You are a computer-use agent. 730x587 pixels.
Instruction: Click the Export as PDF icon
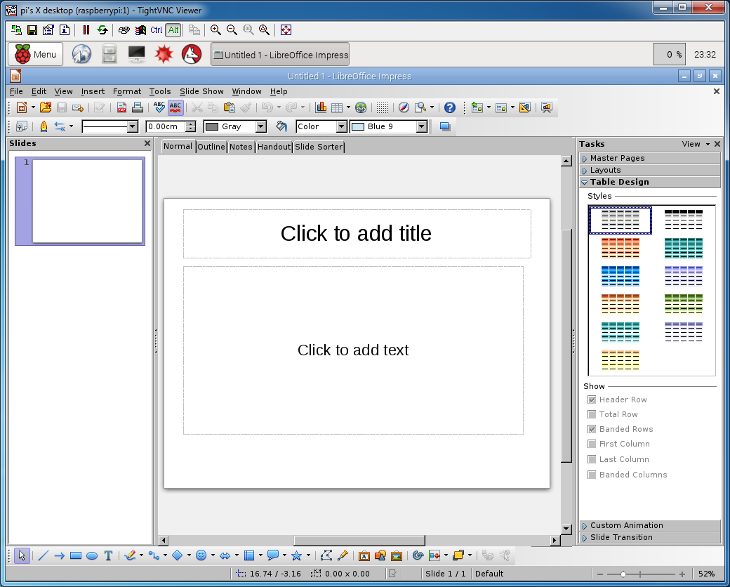(x=121, y=107)
